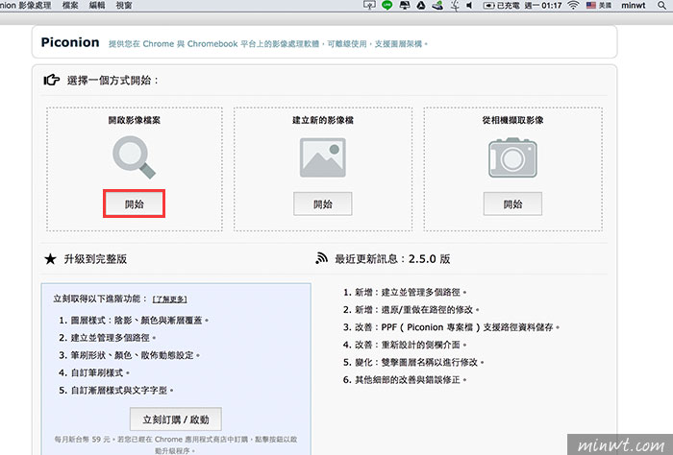
Task: Click the US flag input source icon
Action: pyautogui.click(x=591, y=6)
